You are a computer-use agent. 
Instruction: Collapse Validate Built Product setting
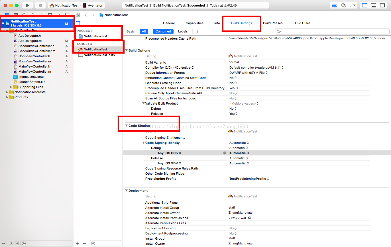point(143,103)
